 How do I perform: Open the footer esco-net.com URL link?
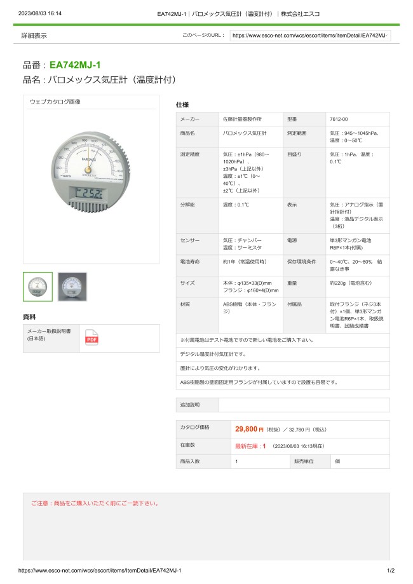point(100,571)
